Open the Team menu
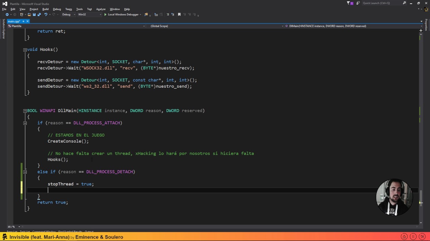Viewport: 430px width, 241px height. click(69, 9)
